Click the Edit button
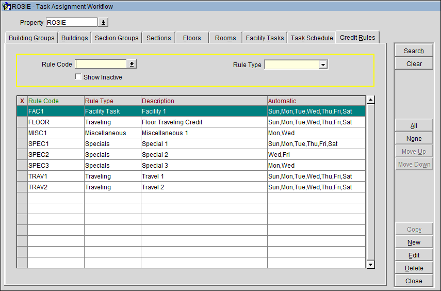The width and height of the screenshot is (441, 291). [x=414, y=255]
